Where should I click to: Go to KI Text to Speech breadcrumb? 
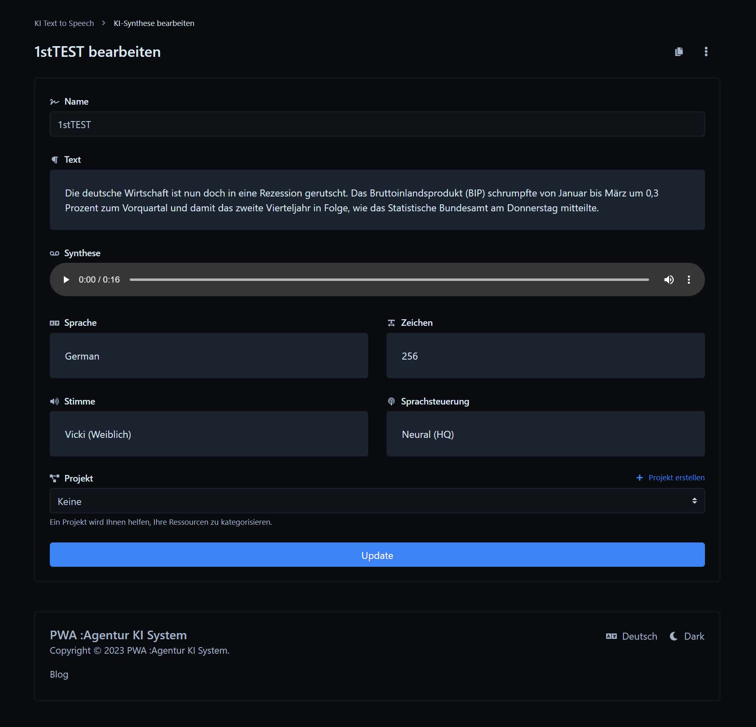click(64, 23)
